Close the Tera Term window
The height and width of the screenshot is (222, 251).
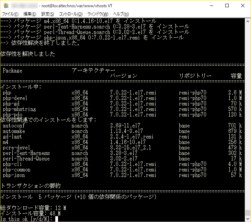click(x=243, y=6)
